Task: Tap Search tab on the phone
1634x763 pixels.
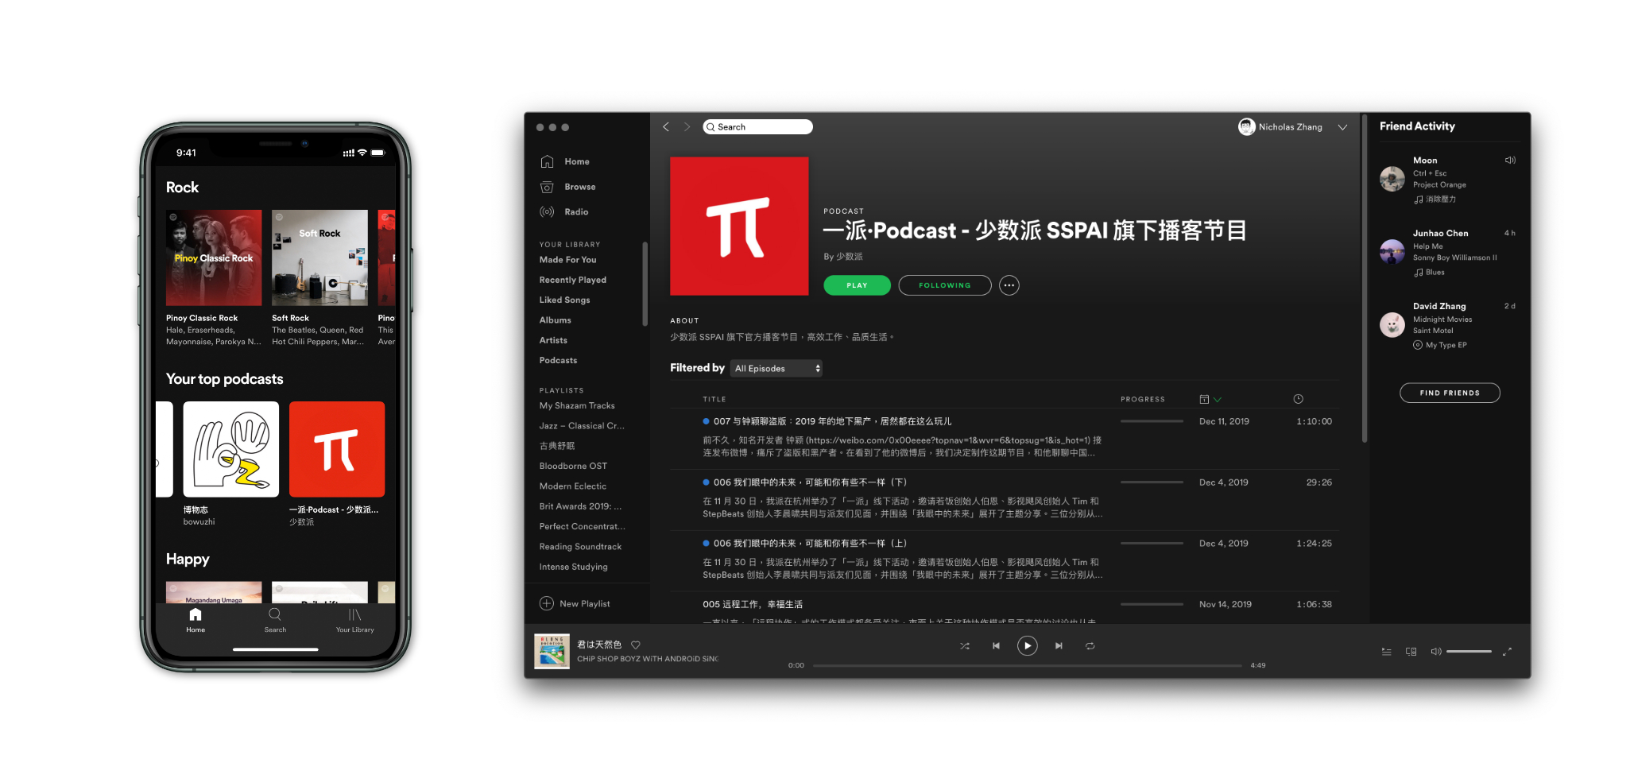Action: pos(275,620)
